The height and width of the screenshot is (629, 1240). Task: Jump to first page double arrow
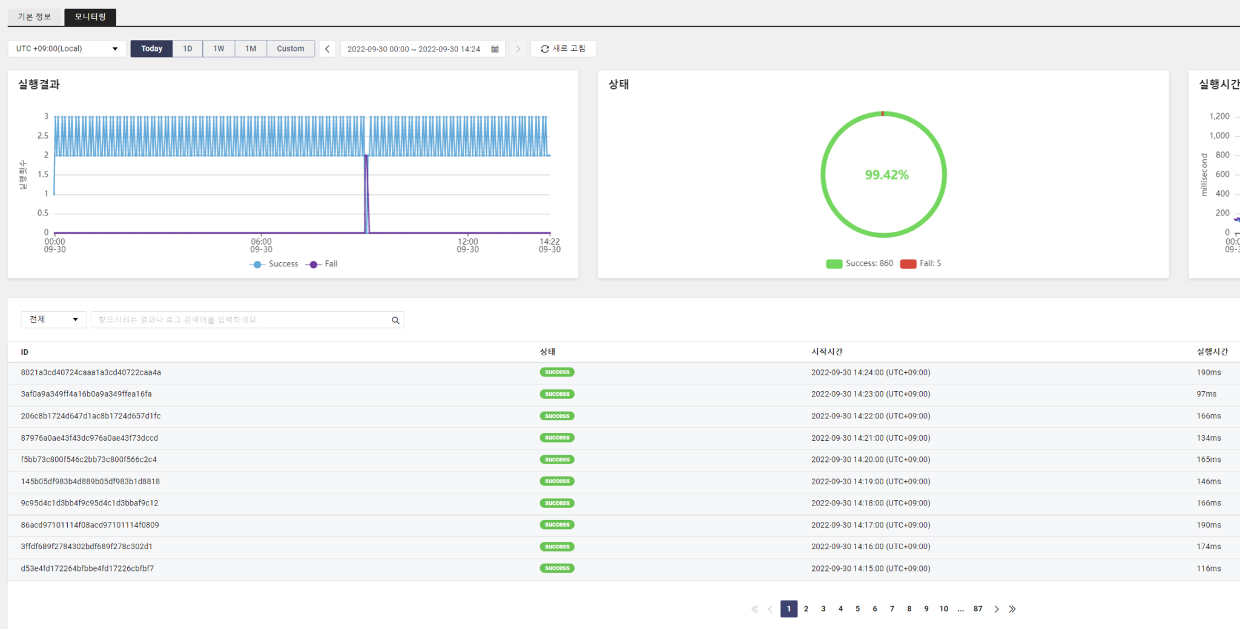(x=754, y=609)
